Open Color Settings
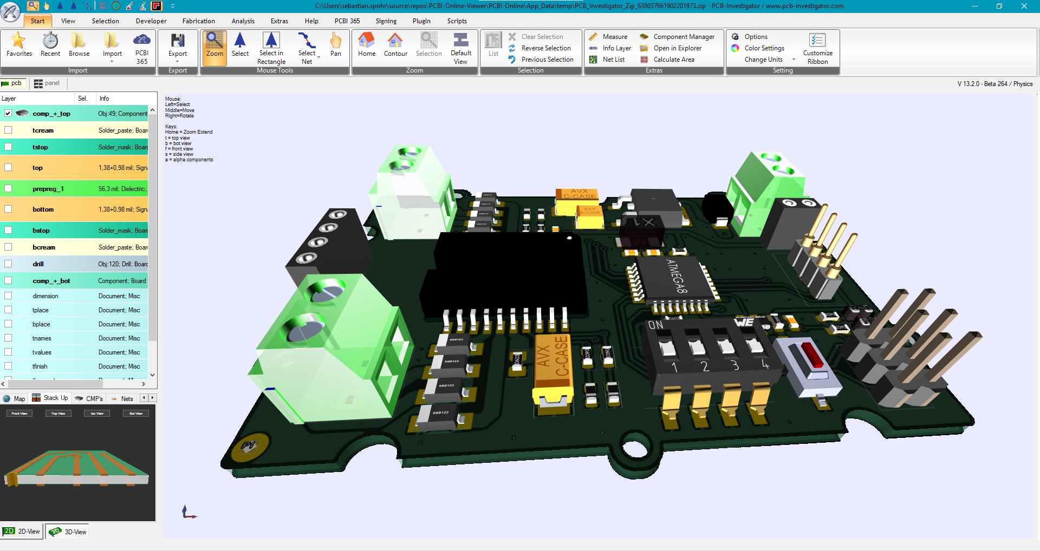The image size is (1040, 551). tap(760, 48)
